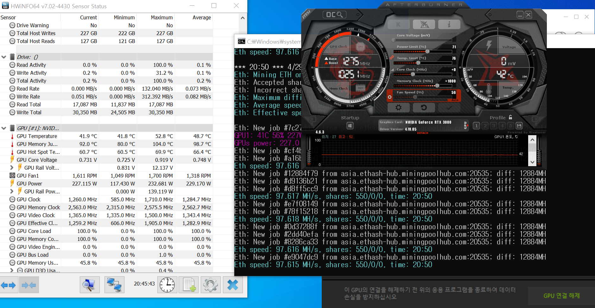Select the GPU Core Load sensor row
The width and height of the screenshot is (595, 308).
click(106, 231)
